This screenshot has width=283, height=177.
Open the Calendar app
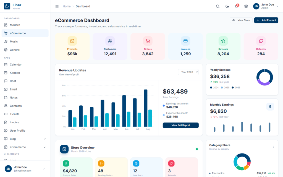[25, 64]
